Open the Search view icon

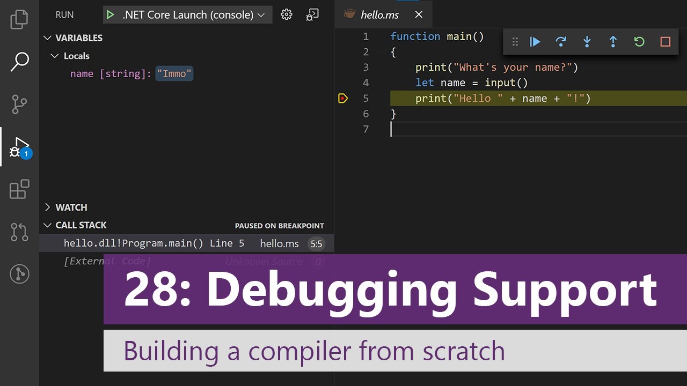point(19,62)
